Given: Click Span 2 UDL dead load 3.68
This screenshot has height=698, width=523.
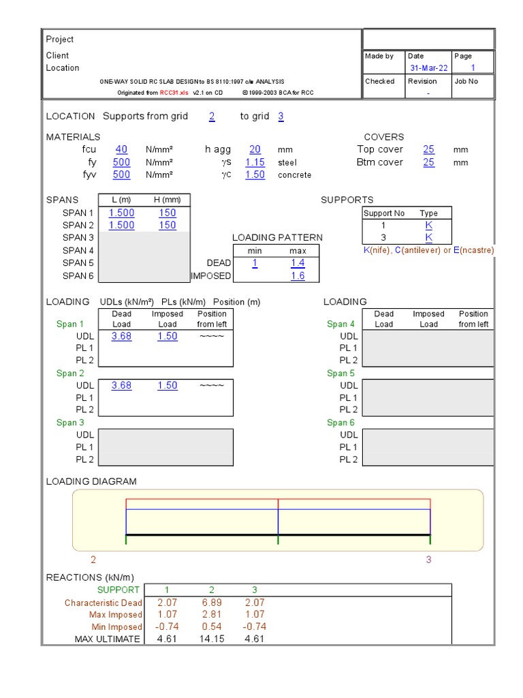Looking at the screenshot, I should click(121, 385).
